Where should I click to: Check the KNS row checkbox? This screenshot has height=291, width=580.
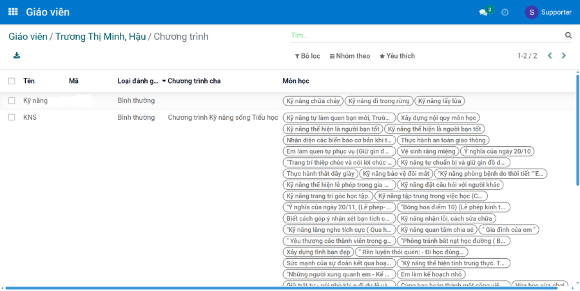click(x=12, y=118)
